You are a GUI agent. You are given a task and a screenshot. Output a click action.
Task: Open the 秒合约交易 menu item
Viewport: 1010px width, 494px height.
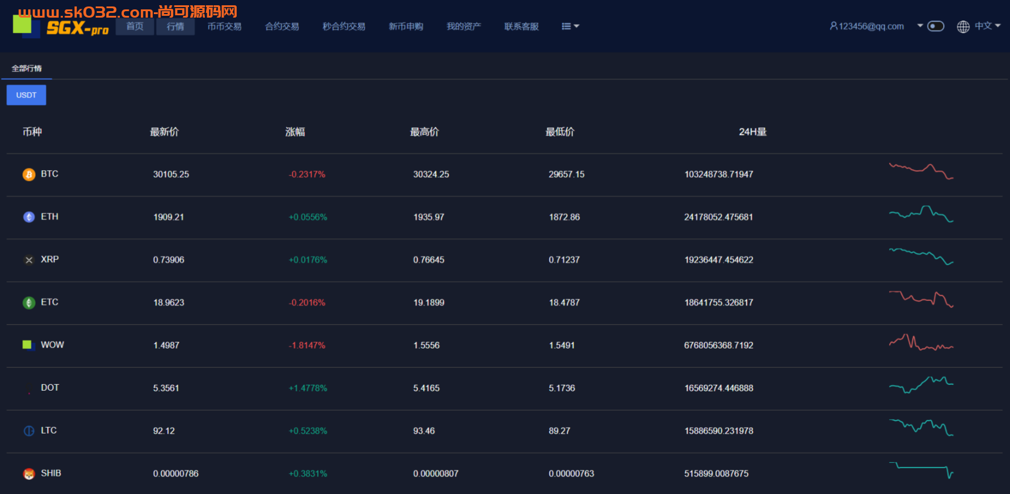pyautogui.click(x=344, y=26)
